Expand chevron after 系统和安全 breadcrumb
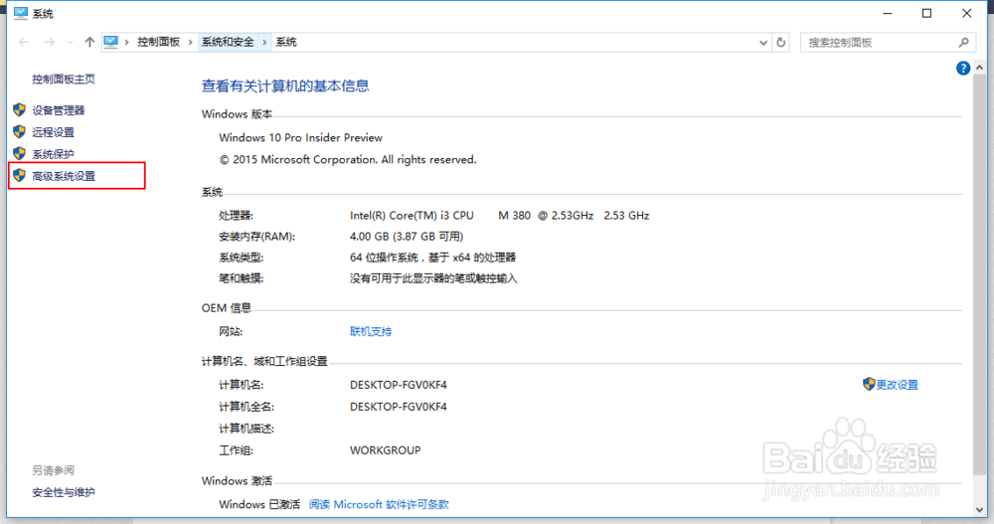The width and height of the screenshot is (994, 524). (x=265, y=43)
